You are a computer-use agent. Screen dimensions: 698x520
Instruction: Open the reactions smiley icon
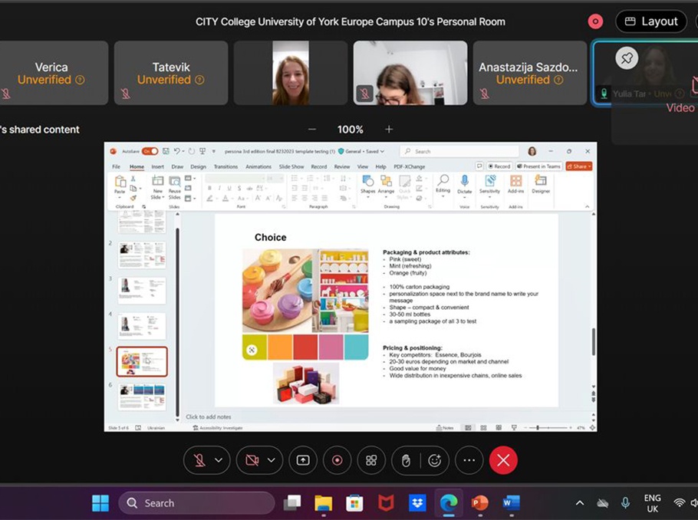[x=434, y=460]
